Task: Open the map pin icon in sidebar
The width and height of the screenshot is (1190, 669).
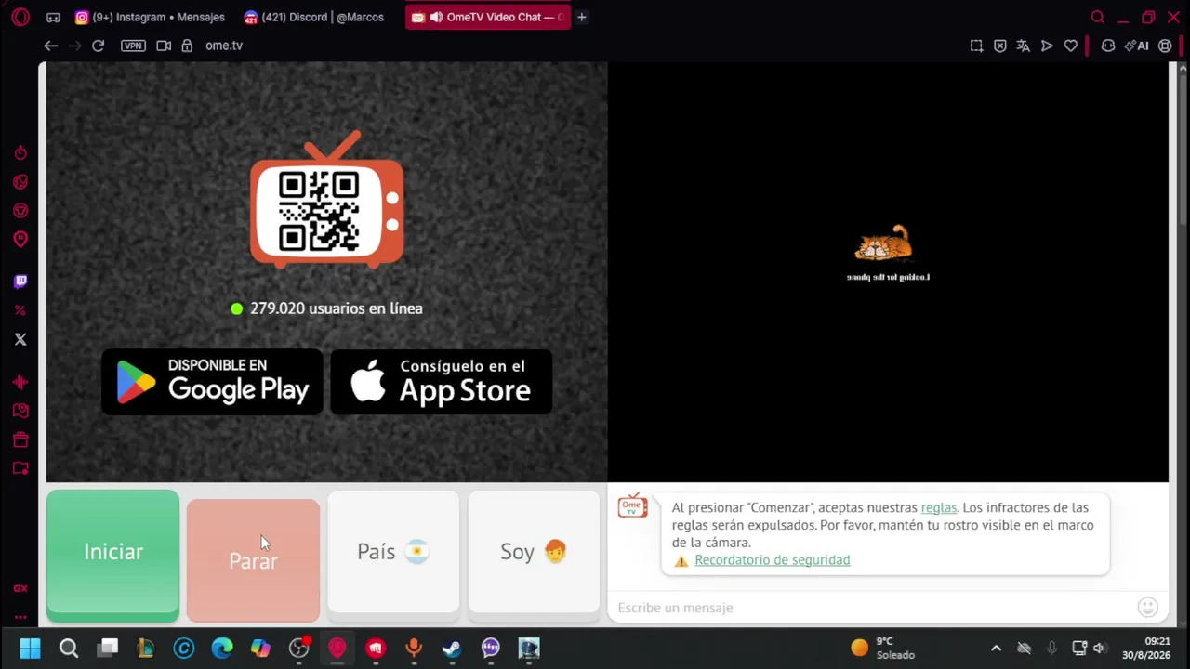Action: (x=20, y=240)
